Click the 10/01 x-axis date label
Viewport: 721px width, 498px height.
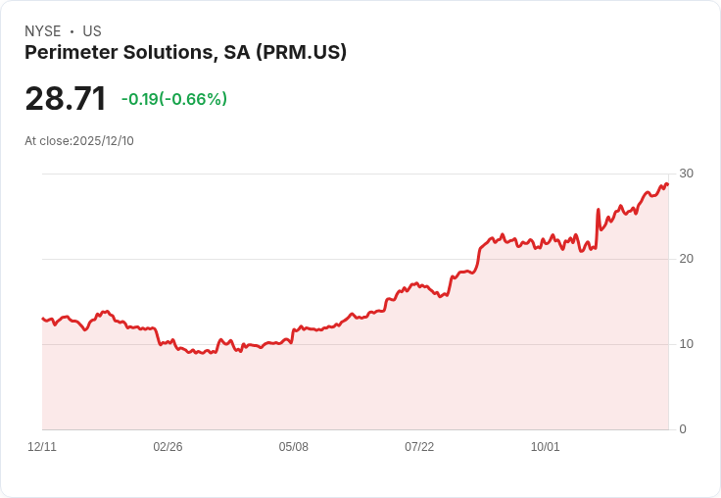[546, 447]
